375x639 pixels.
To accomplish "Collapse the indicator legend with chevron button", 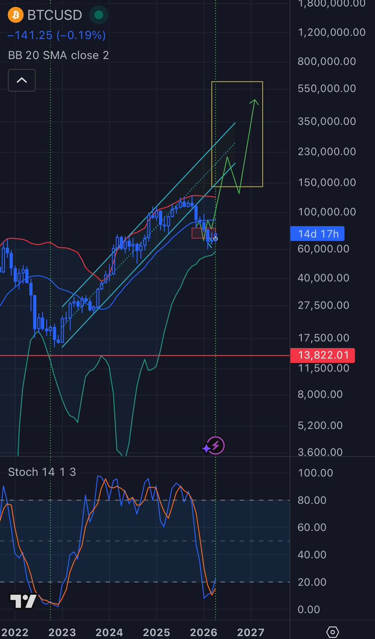I will [22, 80].
